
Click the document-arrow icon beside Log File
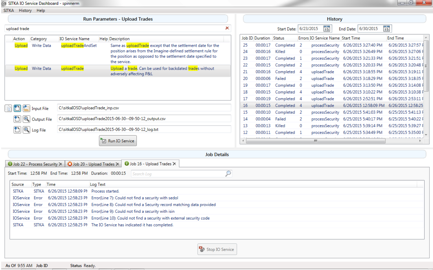17,130
